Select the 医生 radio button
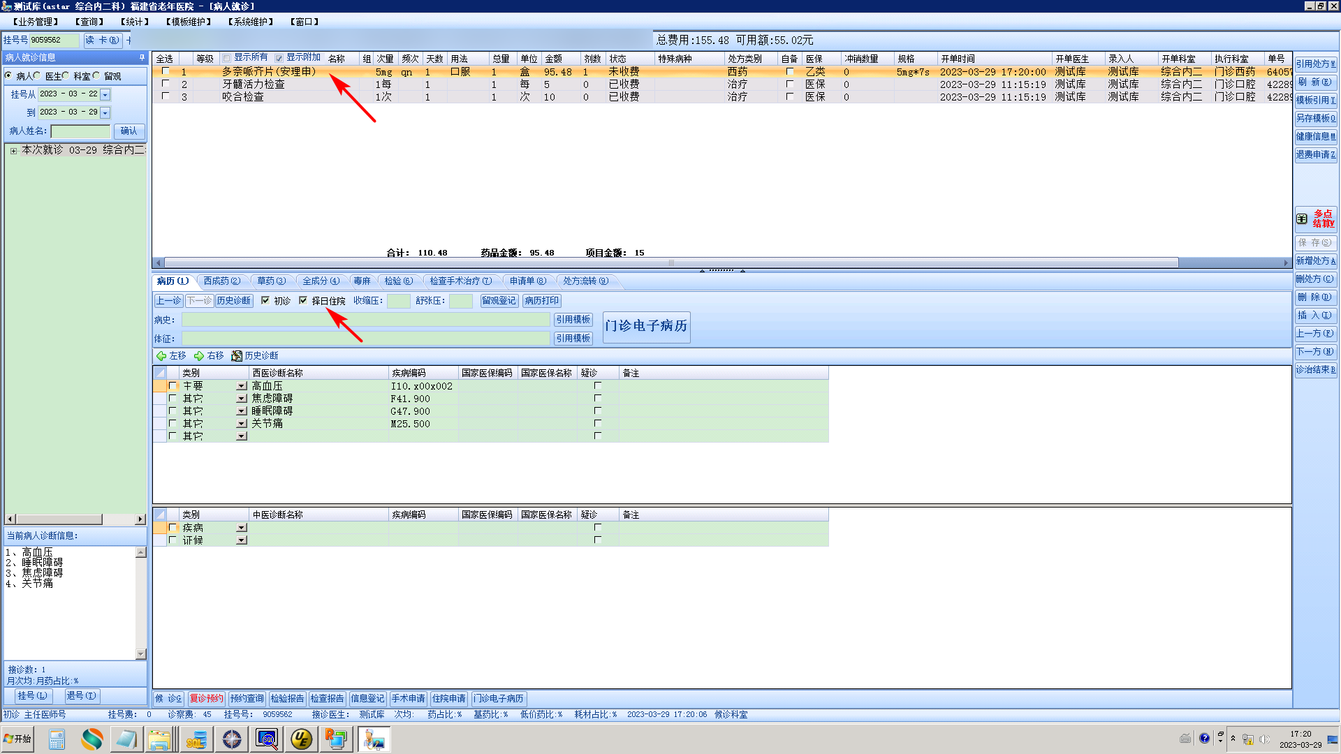This screenshot has width=1341, height=754. (37, 76)
